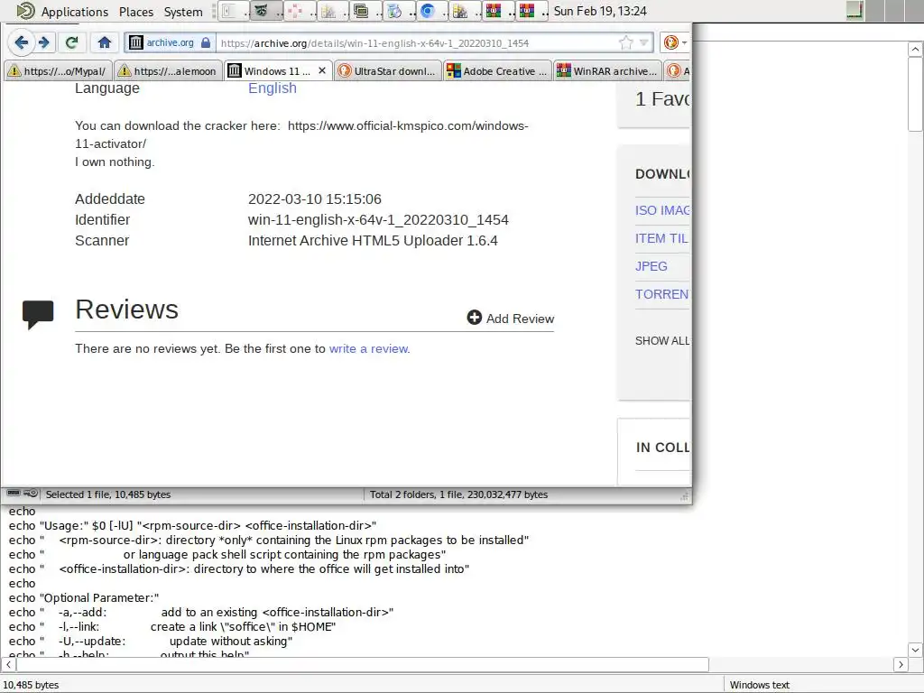924x693 pixels.
Task: Click the '1 Favorite' count in sidebar
Action: pos(662,99)
